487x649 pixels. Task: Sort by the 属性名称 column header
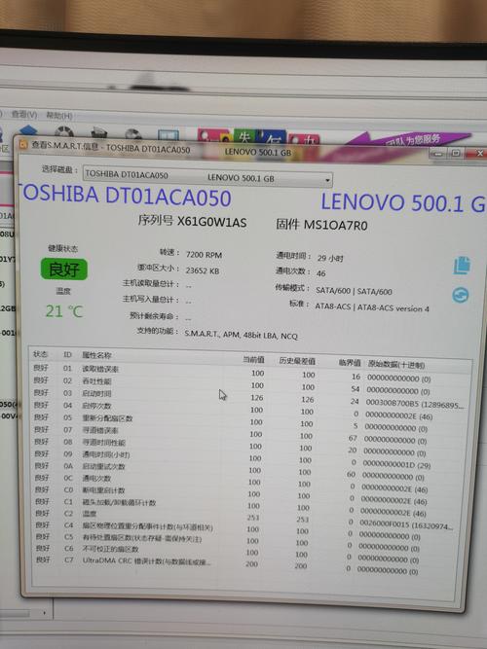(96, 355)
